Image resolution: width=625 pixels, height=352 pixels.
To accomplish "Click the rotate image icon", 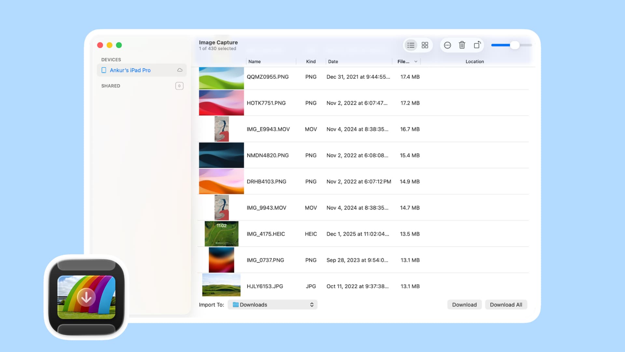I will pyautogui.click(x=477, y=45).
